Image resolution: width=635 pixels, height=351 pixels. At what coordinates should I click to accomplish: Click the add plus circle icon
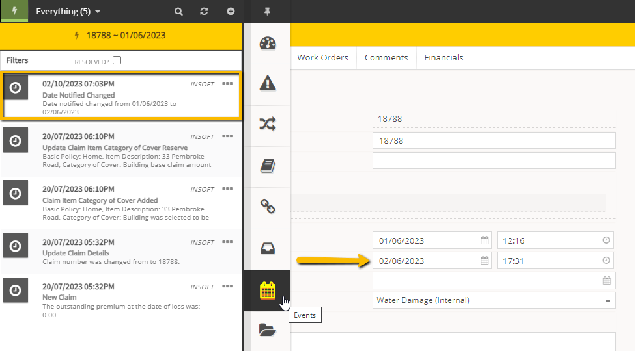tap(231, 11)
